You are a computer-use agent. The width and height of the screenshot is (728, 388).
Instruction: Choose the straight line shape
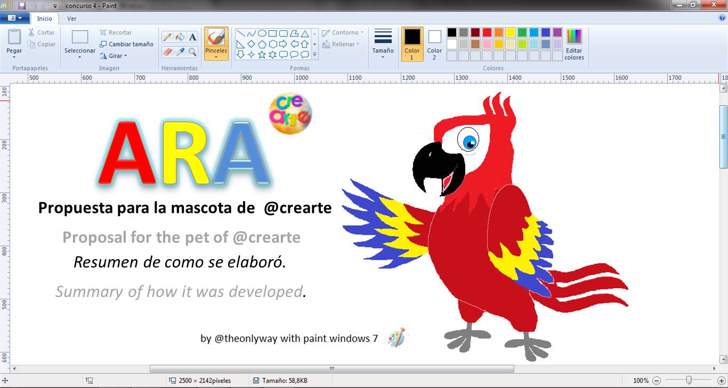[241, 33]
